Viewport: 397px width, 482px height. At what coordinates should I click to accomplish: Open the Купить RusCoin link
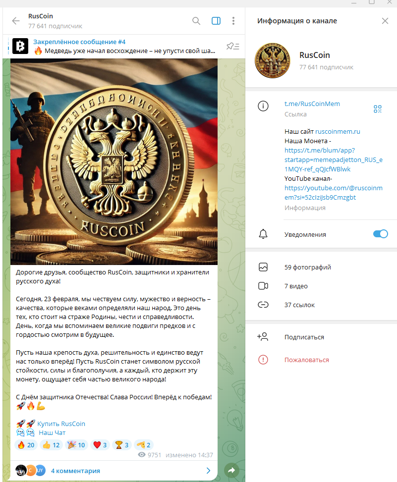[x=61, y=424]
